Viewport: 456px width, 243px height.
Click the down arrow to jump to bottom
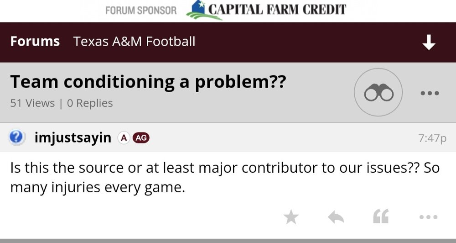click(429, 42)
